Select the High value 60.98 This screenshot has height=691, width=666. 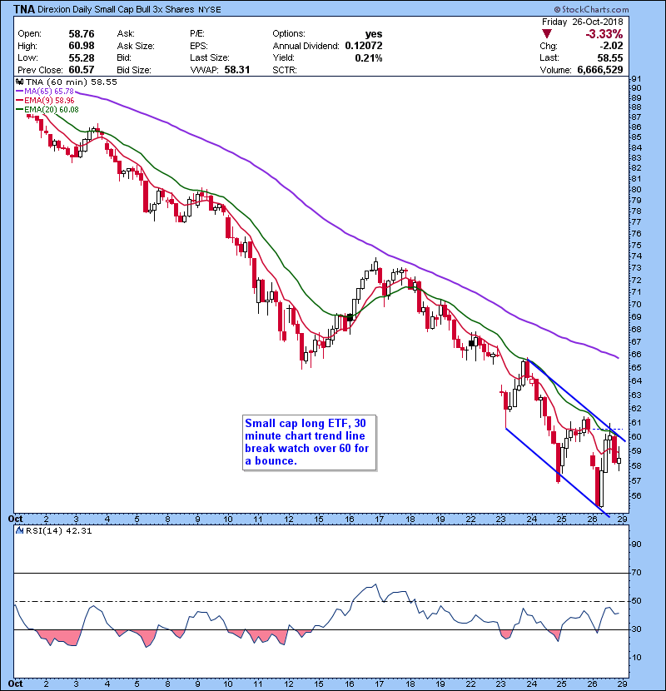(82, 46)
